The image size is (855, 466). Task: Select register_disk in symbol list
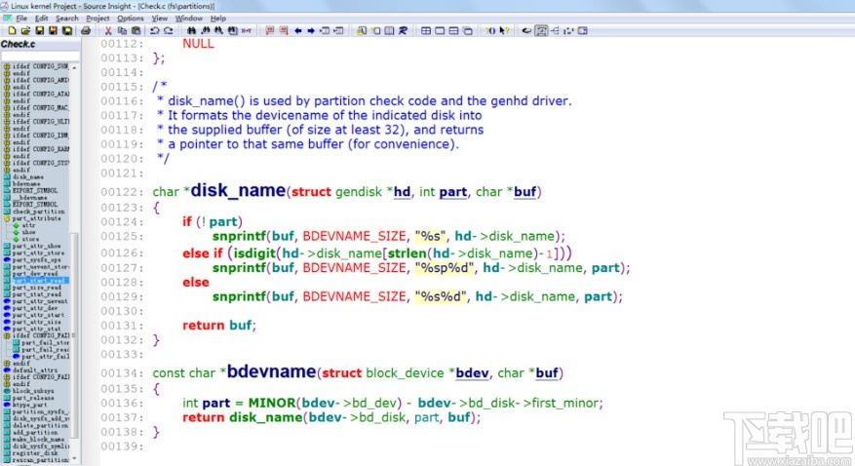[34, 453]
